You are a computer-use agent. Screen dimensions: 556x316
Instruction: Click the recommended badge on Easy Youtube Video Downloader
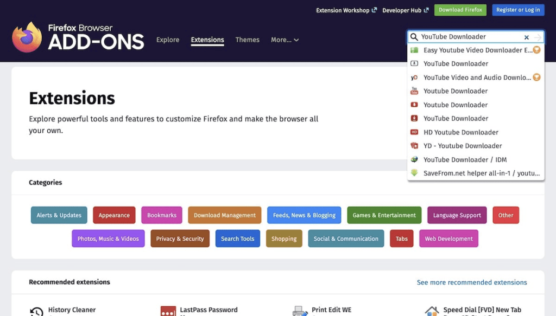[x=536, y=50]
